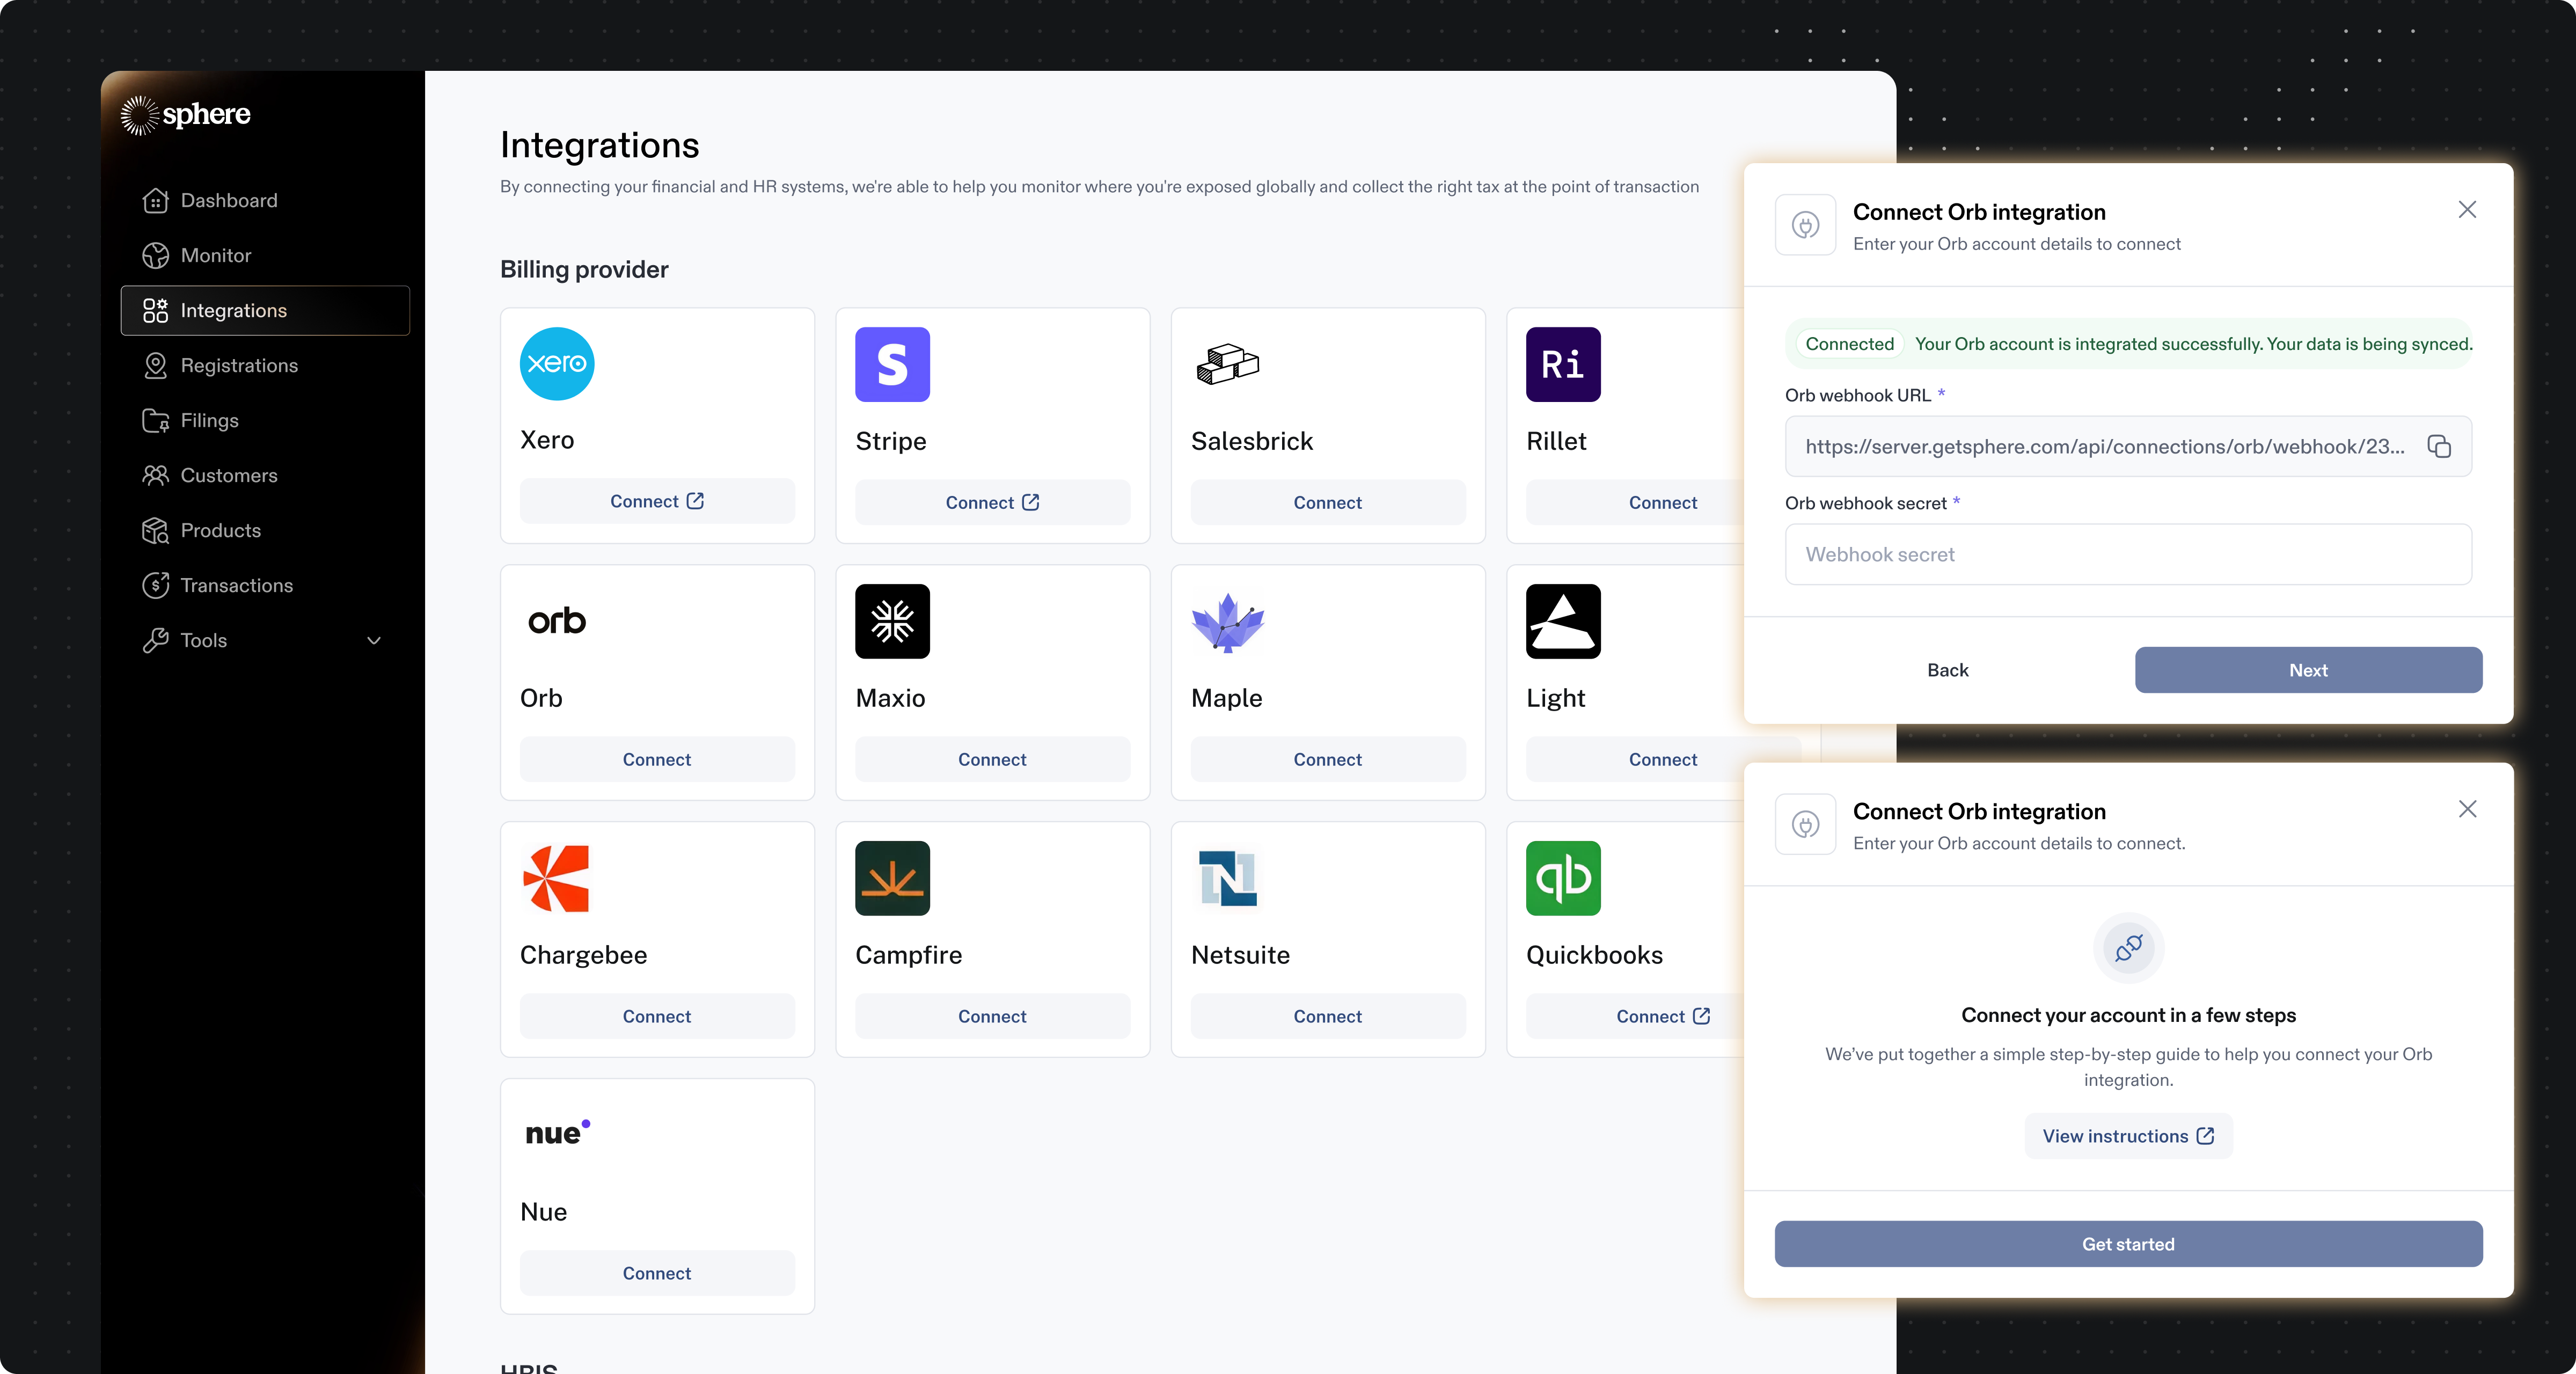2576x1374 pixels.
Task: Open the View instructions link
Action: tap(2128, 1136)
